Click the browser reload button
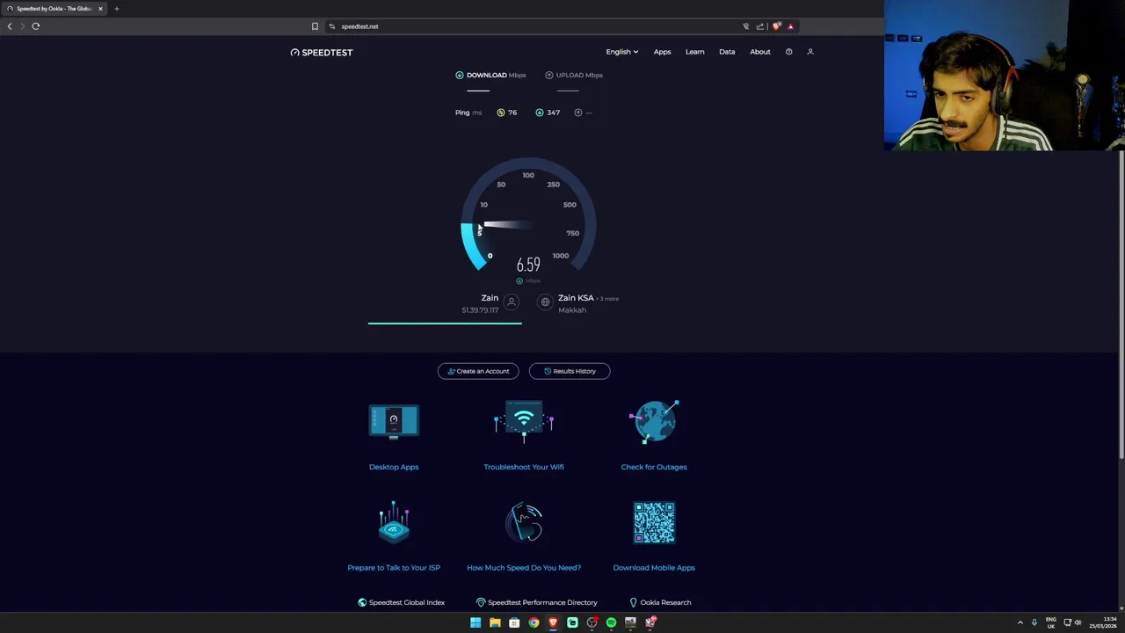 36,26
